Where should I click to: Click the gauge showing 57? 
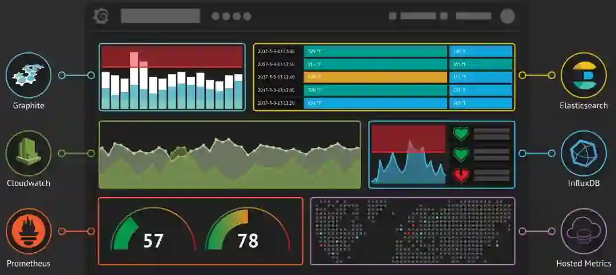click(153, 229)
